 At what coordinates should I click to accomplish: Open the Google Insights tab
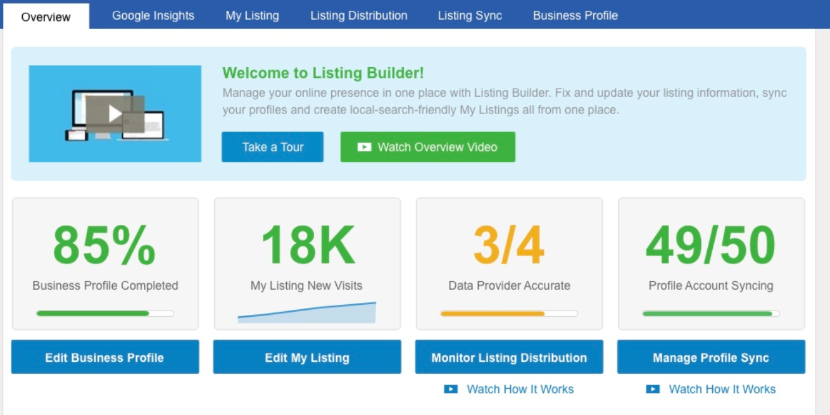point(153,16)
